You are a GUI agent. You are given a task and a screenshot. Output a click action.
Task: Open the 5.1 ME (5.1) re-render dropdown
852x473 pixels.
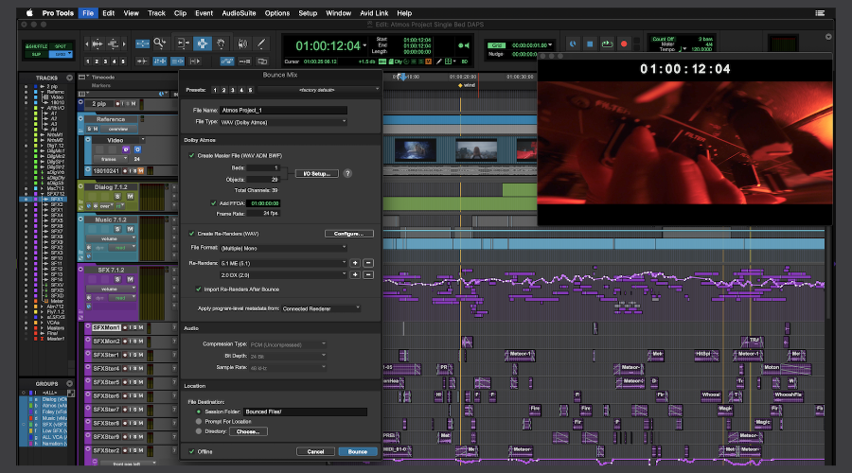point(283,263)
